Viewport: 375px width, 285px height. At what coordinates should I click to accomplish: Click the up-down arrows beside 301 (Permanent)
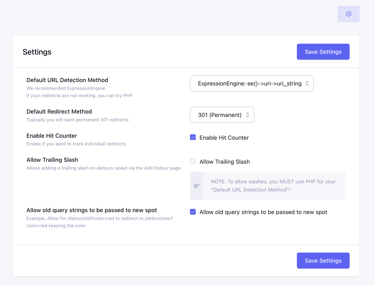point(247,115)
